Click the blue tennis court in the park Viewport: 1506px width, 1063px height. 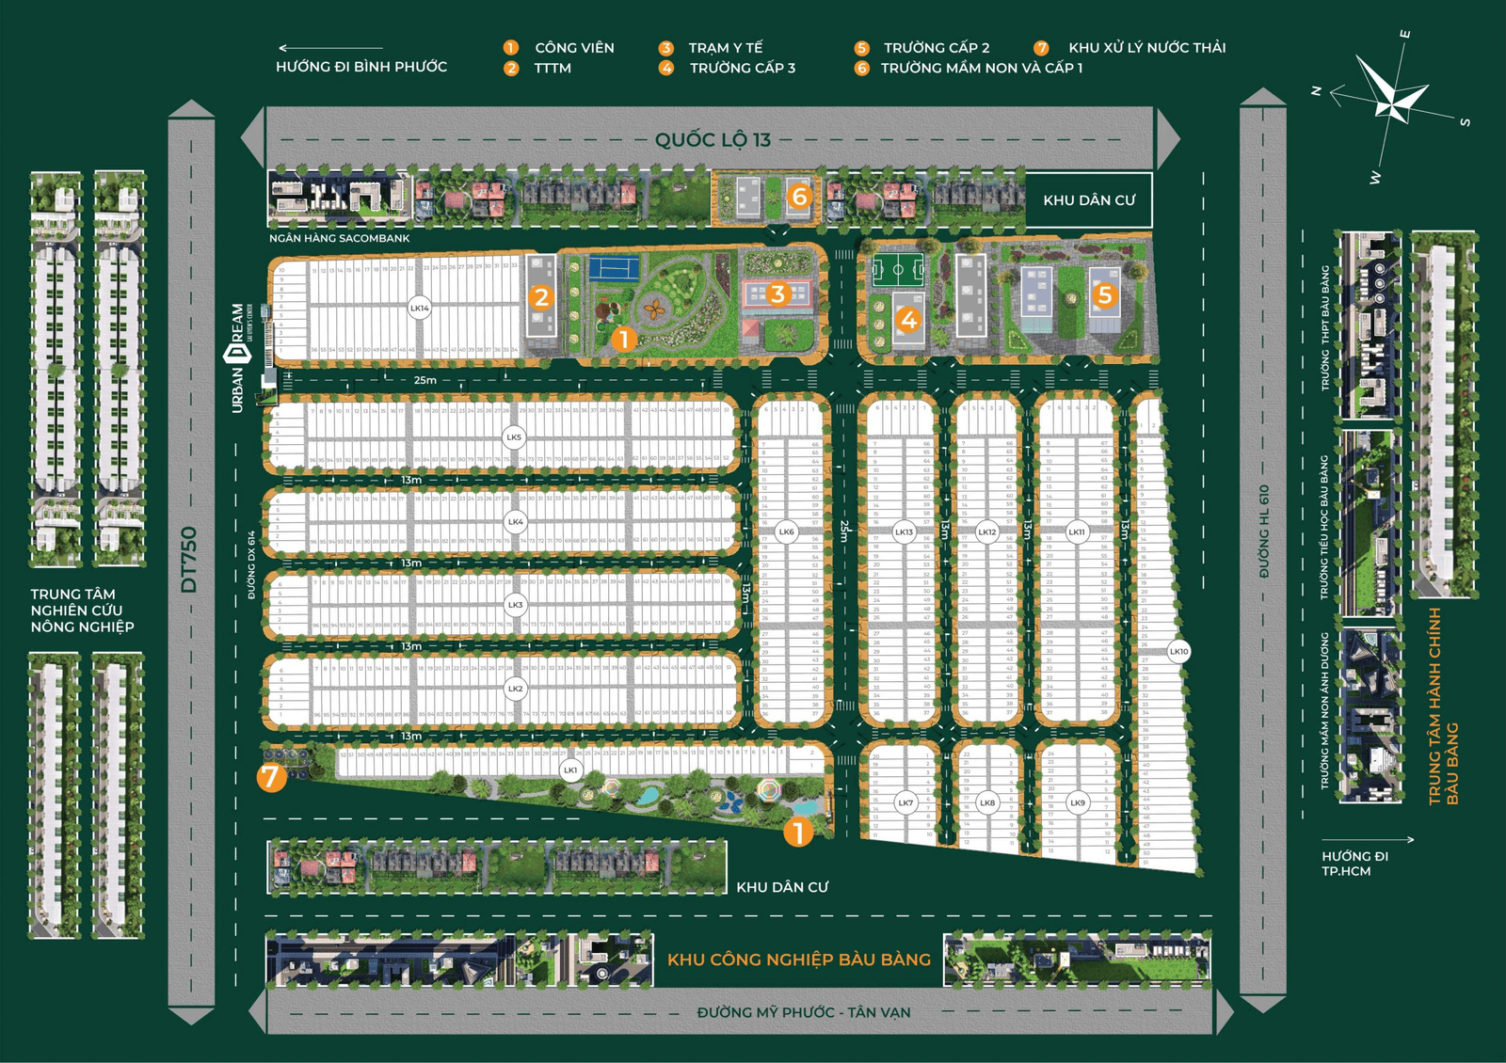pyautogui.click(x=614, y=268)
